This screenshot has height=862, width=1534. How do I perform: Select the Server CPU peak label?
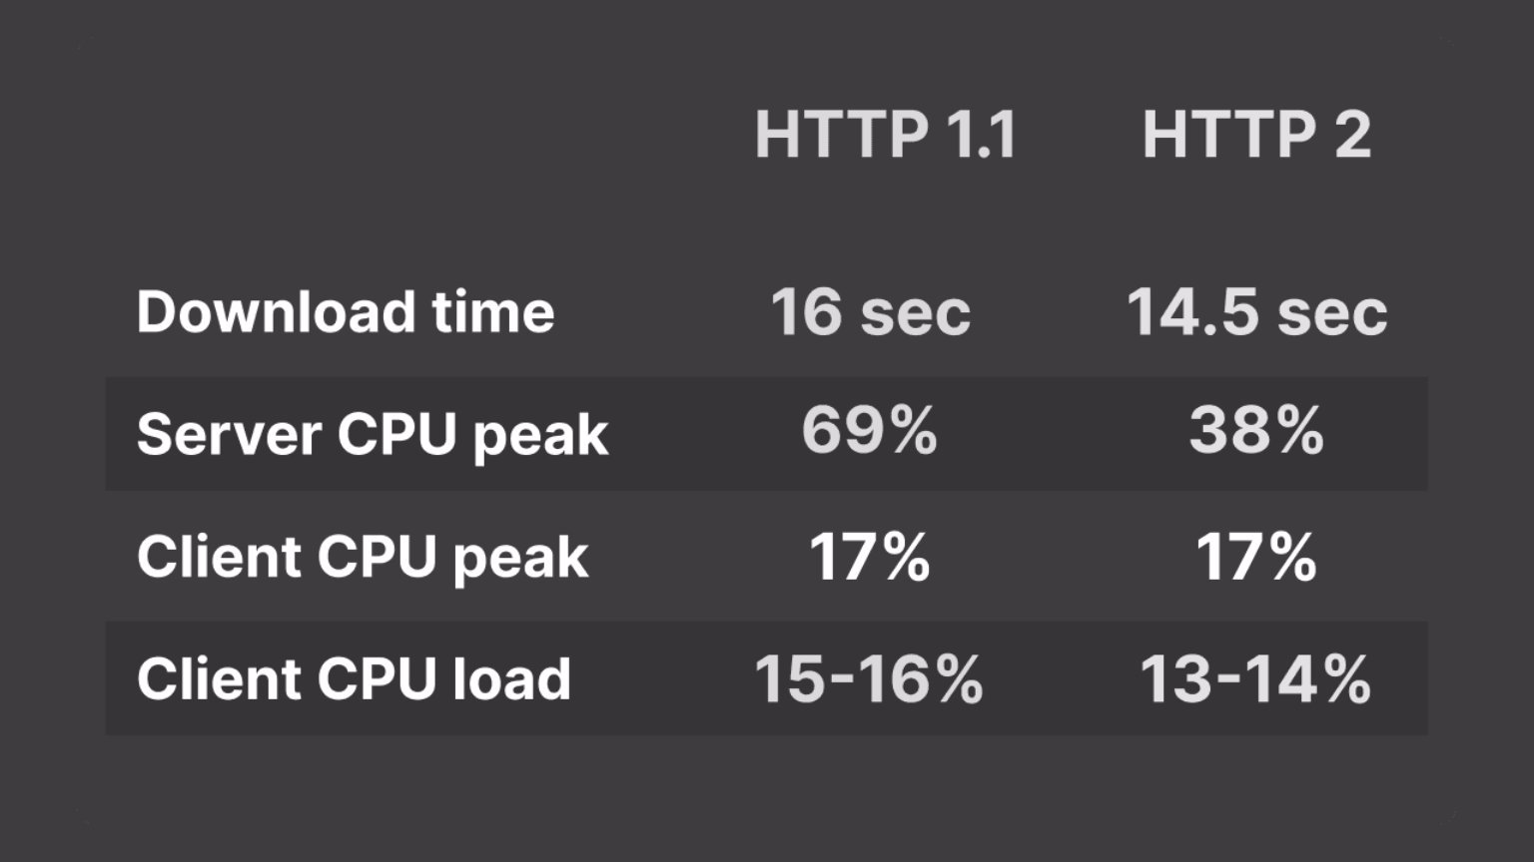[x=373, y=435]
